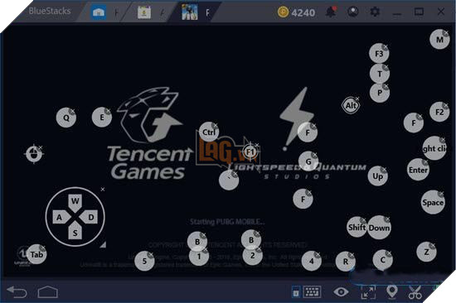Select the R key mapping

click(x=346, y=262)
